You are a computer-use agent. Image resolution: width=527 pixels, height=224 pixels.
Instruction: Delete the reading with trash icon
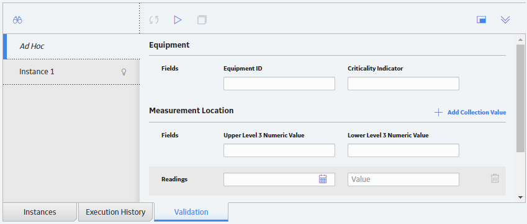[x=495, y=178]
